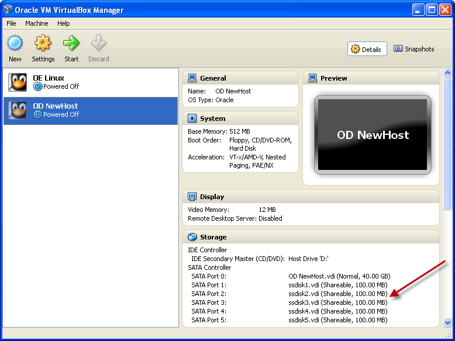This screenshot has height=341, width=455.
Task: Click the 'ssdisk3.vdi (Shareable, 100.00 MB)' entry
Action: pos(338,302)
